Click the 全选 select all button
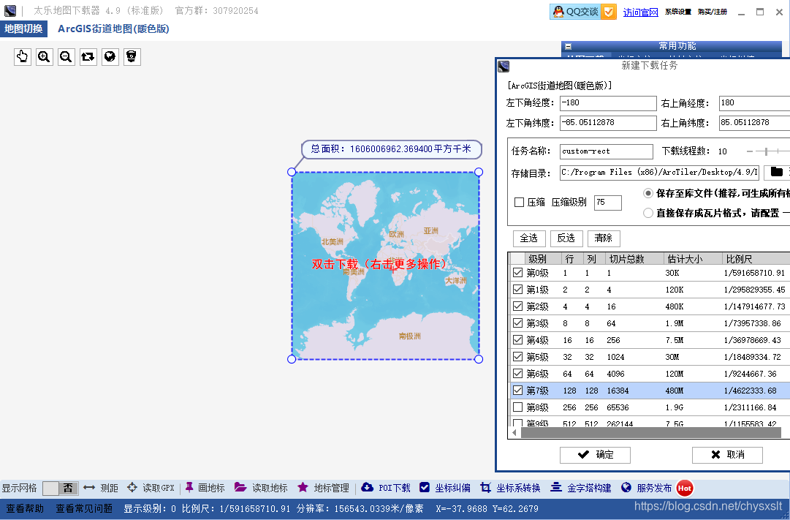The image size is (790, 520). tap(529, 238)
